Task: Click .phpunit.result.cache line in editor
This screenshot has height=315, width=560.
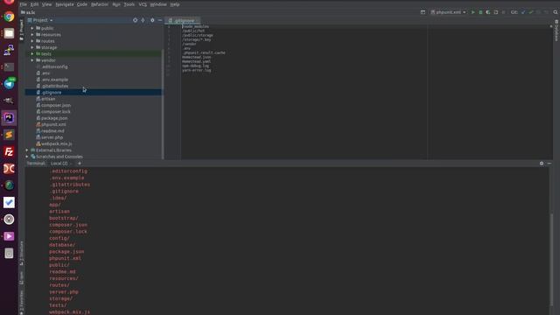Action: [204, 52]
